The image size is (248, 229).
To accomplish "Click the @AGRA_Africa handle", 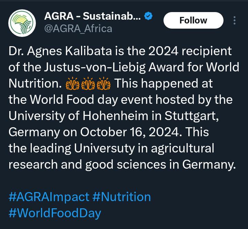I will tap(78, 28).
